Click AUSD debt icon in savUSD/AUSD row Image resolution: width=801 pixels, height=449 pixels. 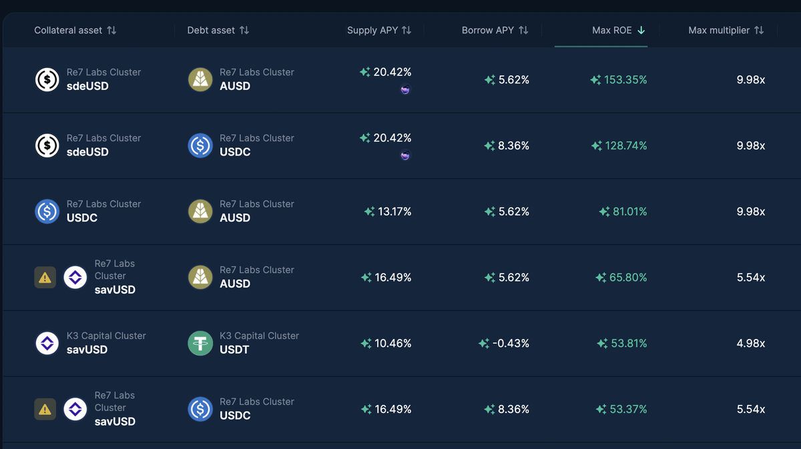point(200,278)
